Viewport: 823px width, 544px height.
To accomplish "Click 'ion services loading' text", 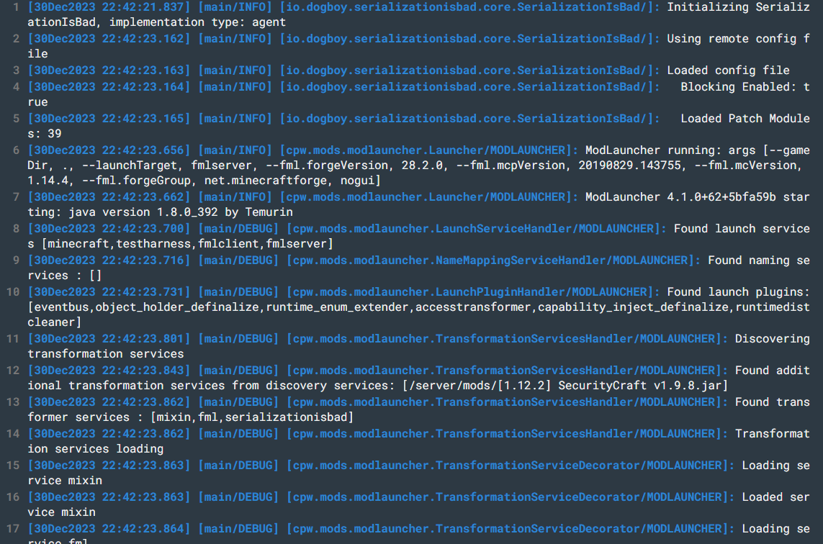I will [x=96, y=449].
